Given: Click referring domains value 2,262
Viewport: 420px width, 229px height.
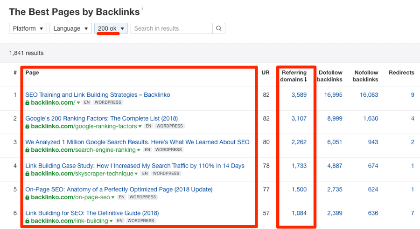Looking at the screenshot, I should click(x=299, y=142).
